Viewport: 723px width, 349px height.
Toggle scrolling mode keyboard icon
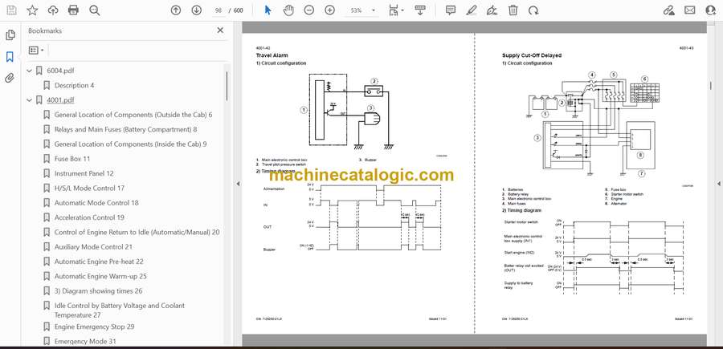coord(419,10)
